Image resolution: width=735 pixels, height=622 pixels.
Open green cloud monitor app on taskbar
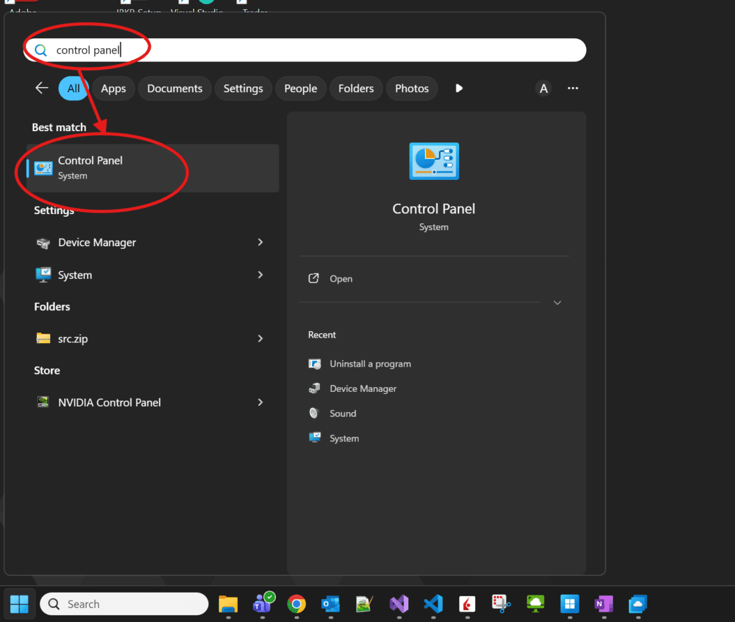point(535,604)
